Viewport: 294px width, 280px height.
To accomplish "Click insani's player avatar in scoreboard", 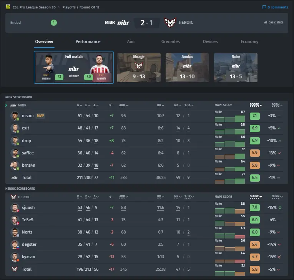I will pos(15,116).
